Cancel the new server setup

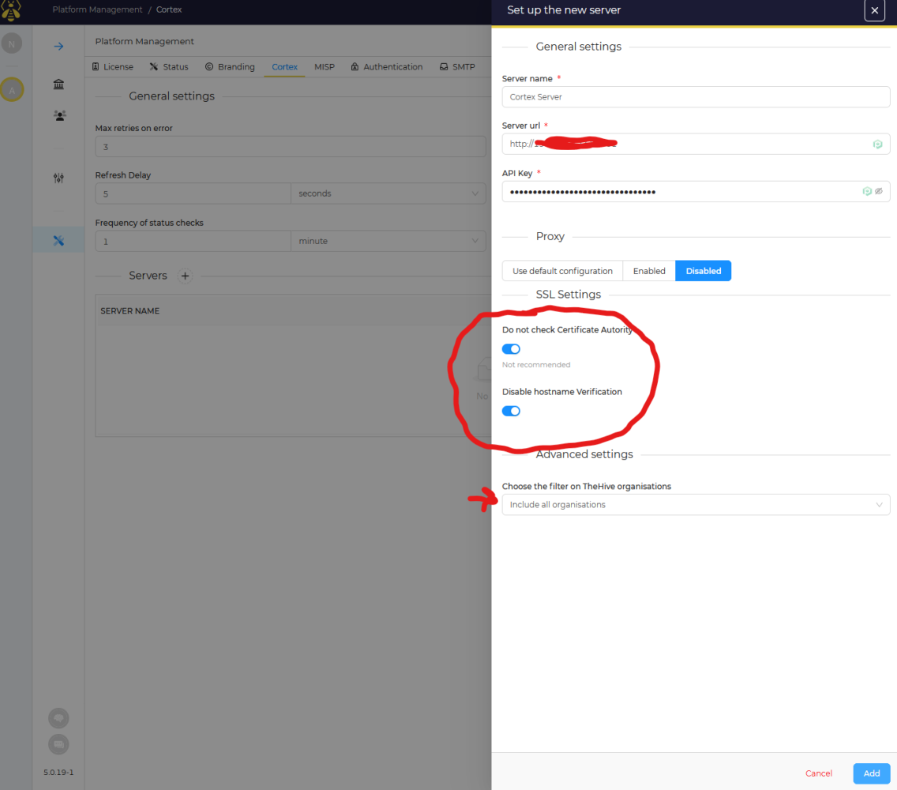pos(819,773)
